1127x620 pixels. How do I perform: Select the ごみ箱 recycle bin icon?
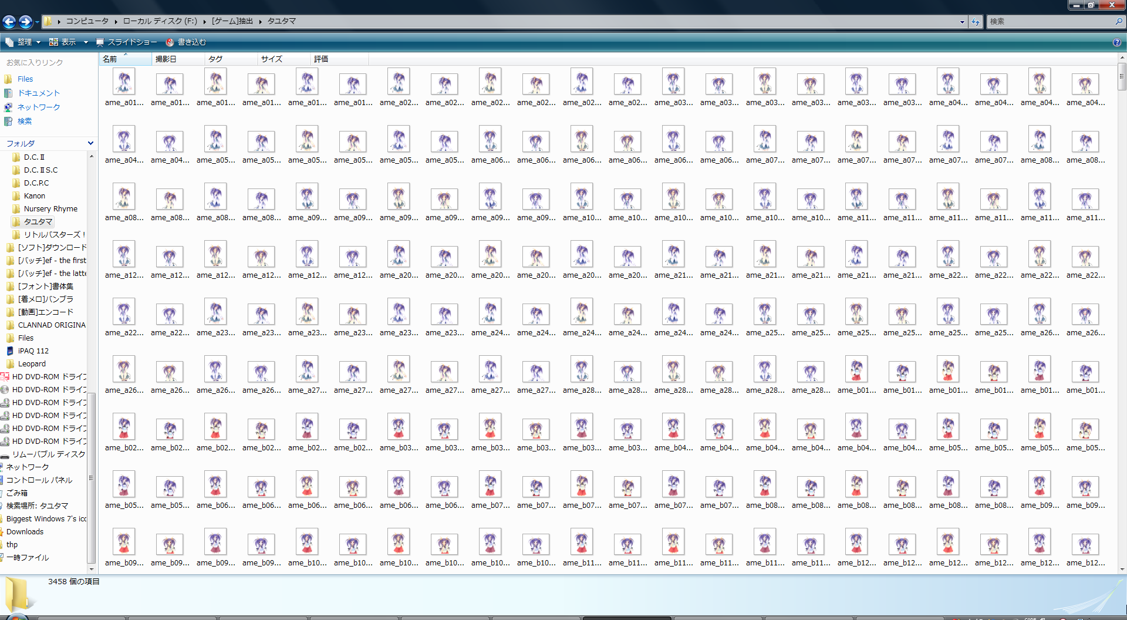[x=2, y=493]
